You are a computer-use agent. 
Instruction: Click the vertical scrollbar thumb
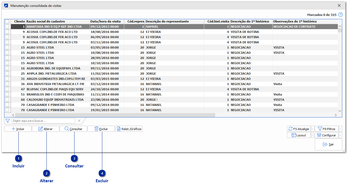[x=340, y=30]
